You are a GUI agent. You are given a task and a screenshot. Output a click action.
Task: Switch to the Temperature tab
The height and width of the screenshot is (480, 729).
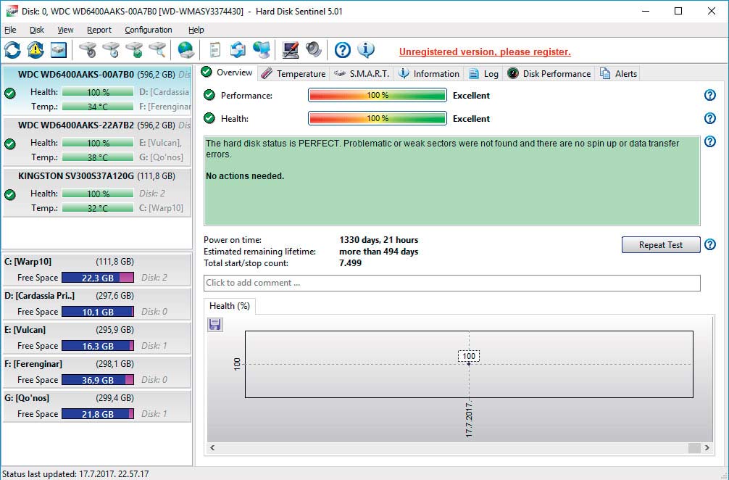(x=293, y=73)
